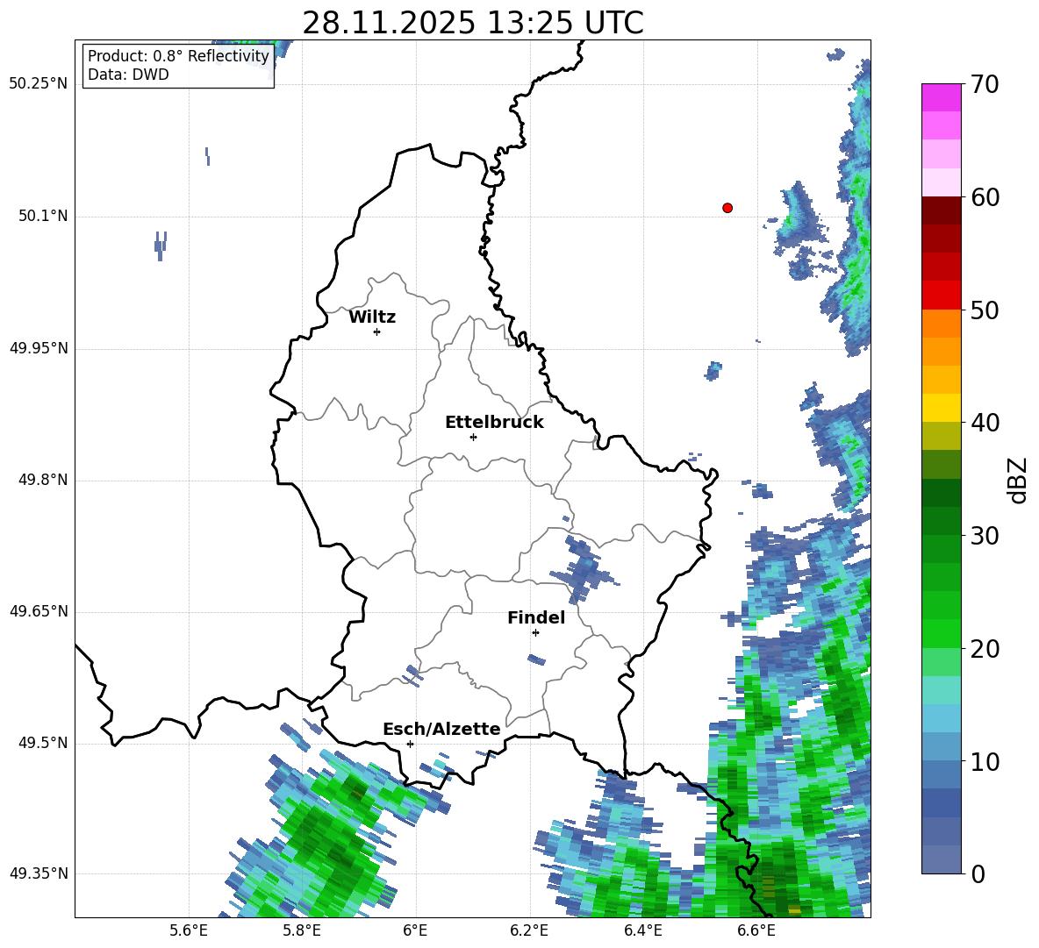
Task: Click the 0 tick on colorbar
Action: click(x=978, y=873)
